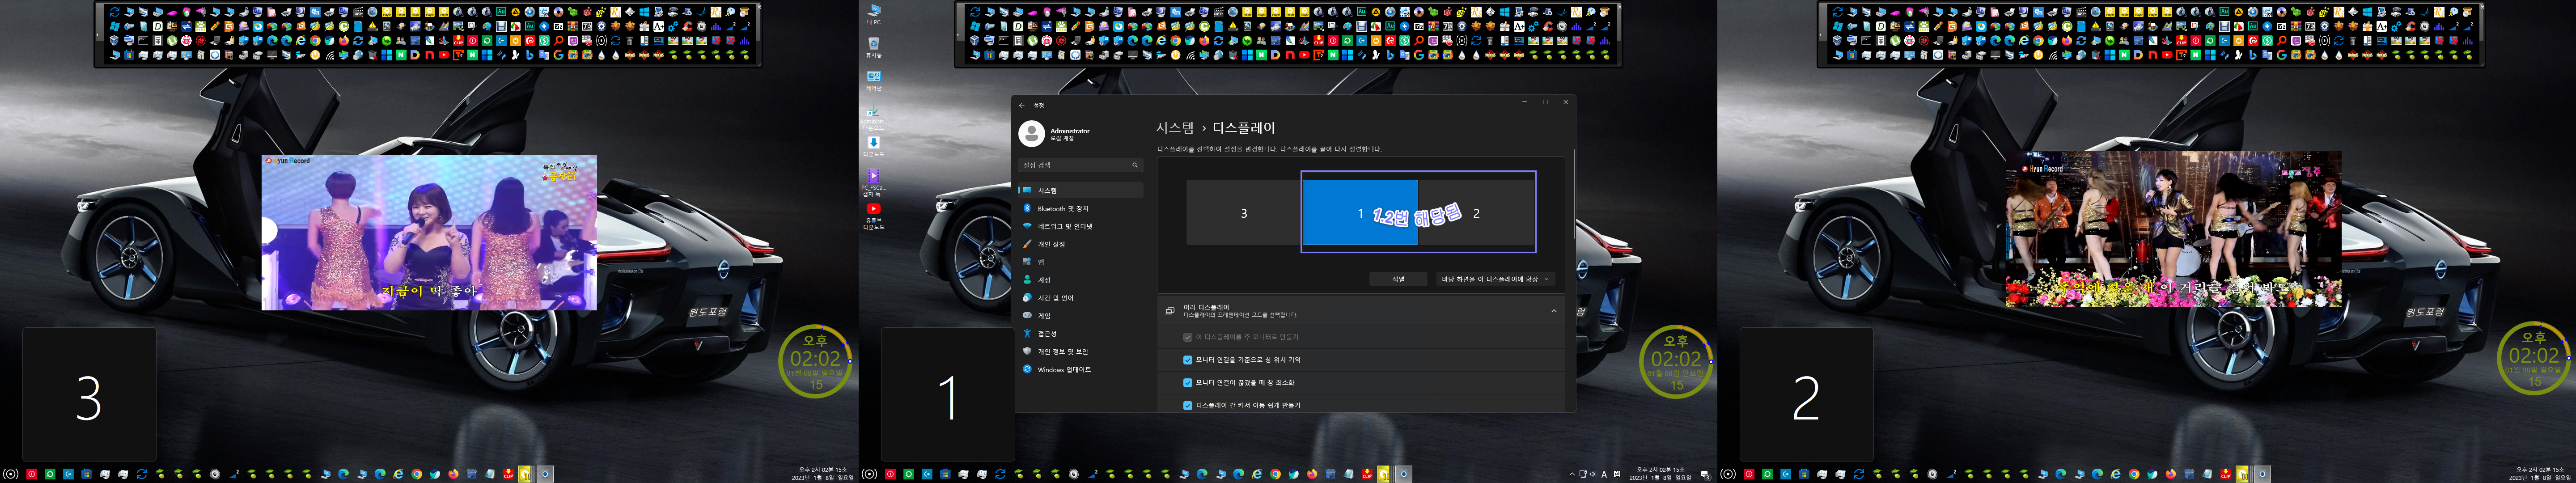Open Microsoft Store on middle taskbar
Screen dimensions: 2576x483
946,474
